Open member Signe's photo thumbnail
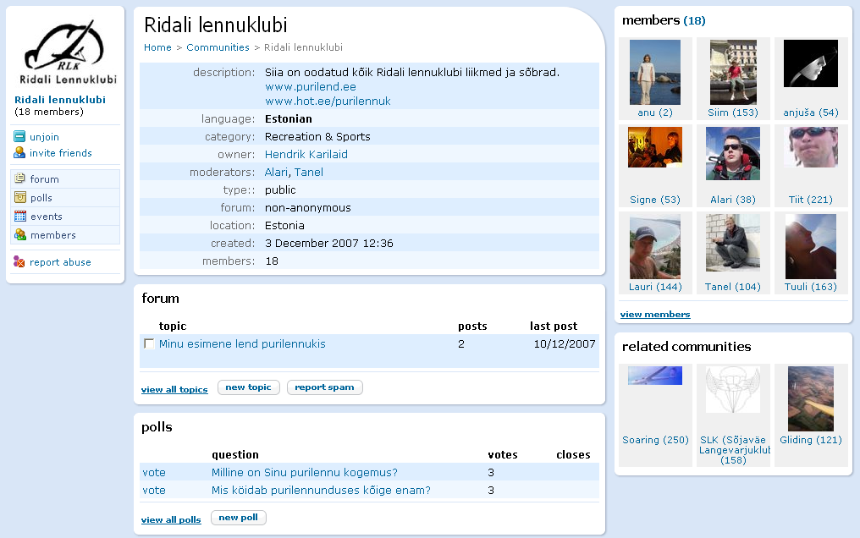Screen dimensions: 860x538 point(655,147)
